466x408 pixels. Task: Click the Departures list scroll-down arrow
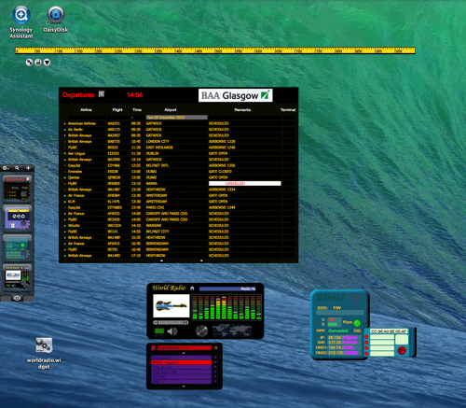coord(201,260)
